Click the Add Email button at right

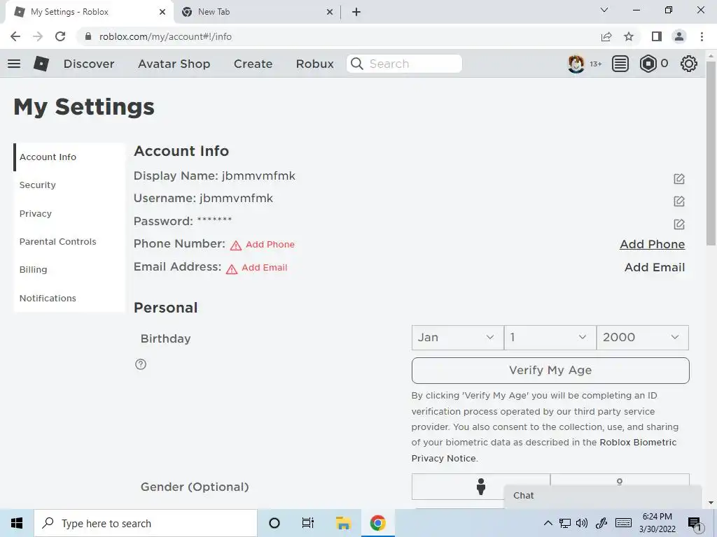tap(655, 267)
